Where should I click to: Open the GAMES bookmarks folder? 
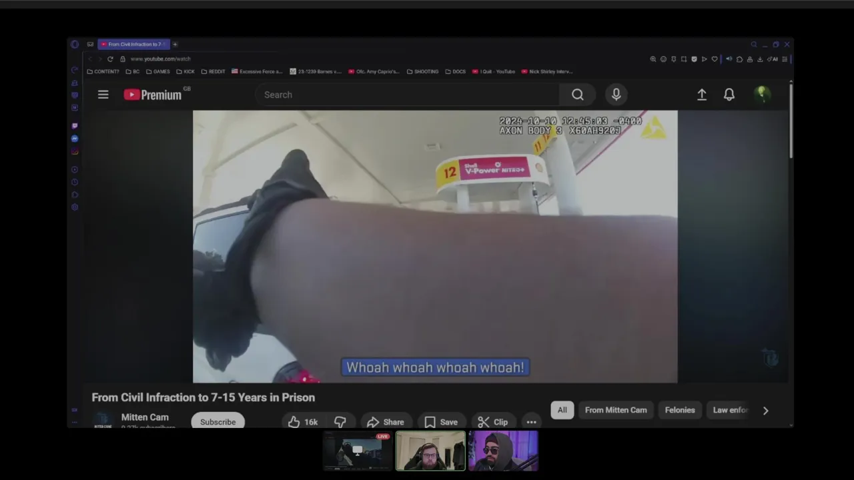coord(158,71)
